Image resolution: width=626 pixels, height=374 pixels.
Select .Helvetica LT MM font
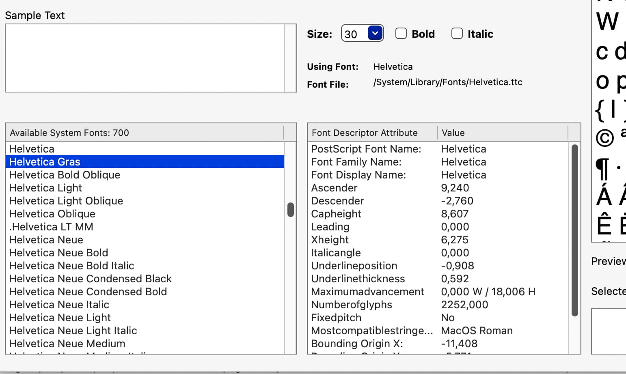tap(145, 227)
